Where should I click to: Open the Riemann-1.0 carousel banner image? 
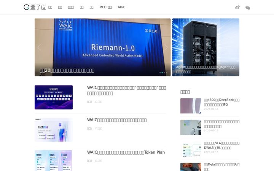pos(103,47)
